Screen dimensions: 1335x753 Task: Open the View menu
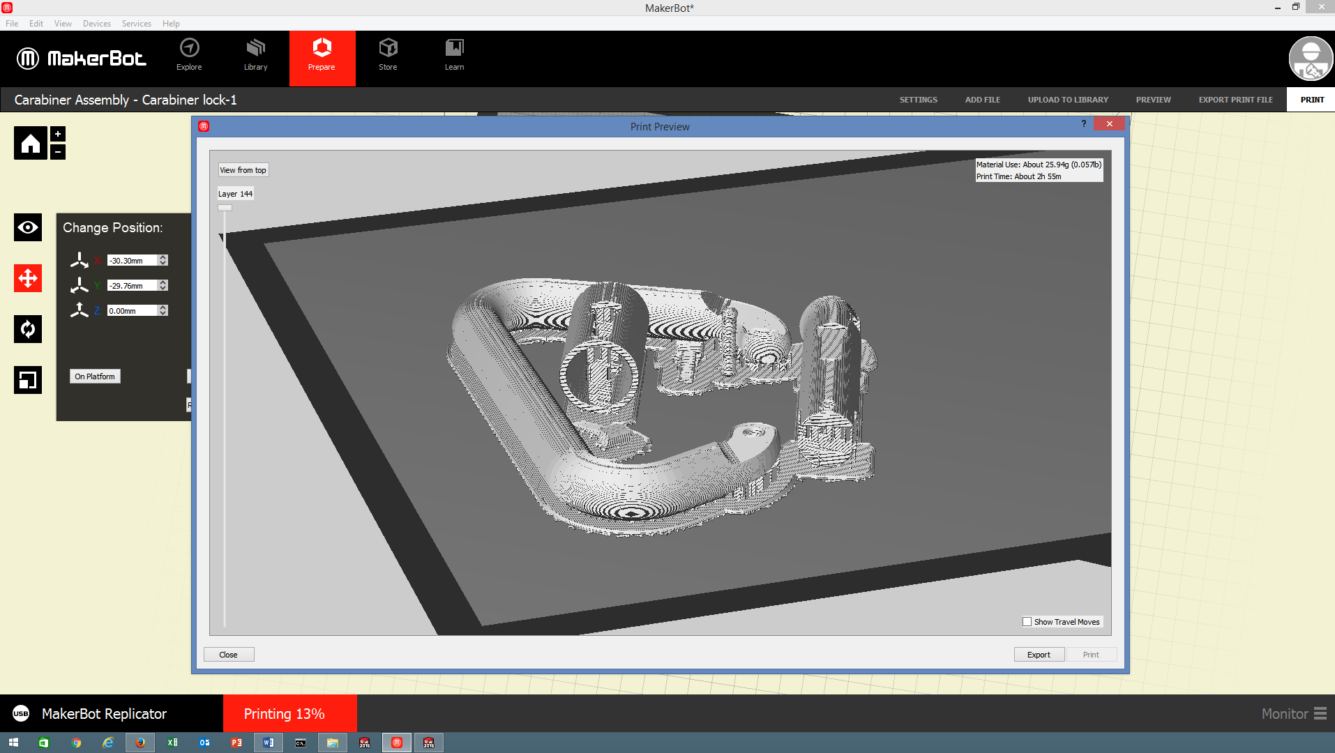click(63, 23)
